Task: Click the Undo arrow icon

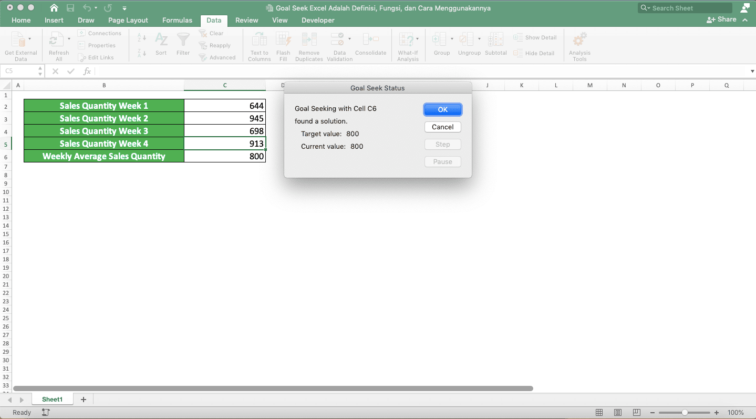Action: pyautogui.click(x=87, y=8)
